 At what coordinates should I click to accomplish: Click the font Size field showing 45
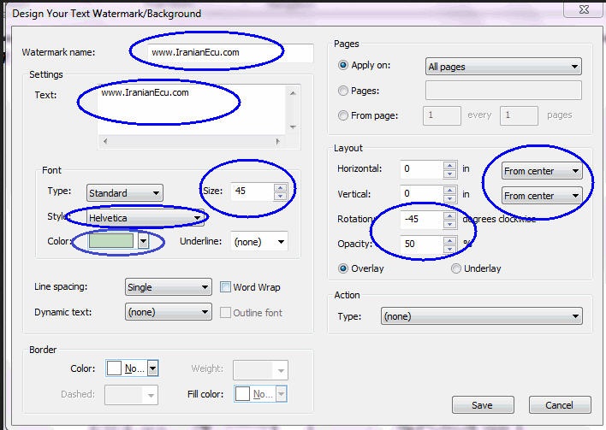click(x=252, y=191)
